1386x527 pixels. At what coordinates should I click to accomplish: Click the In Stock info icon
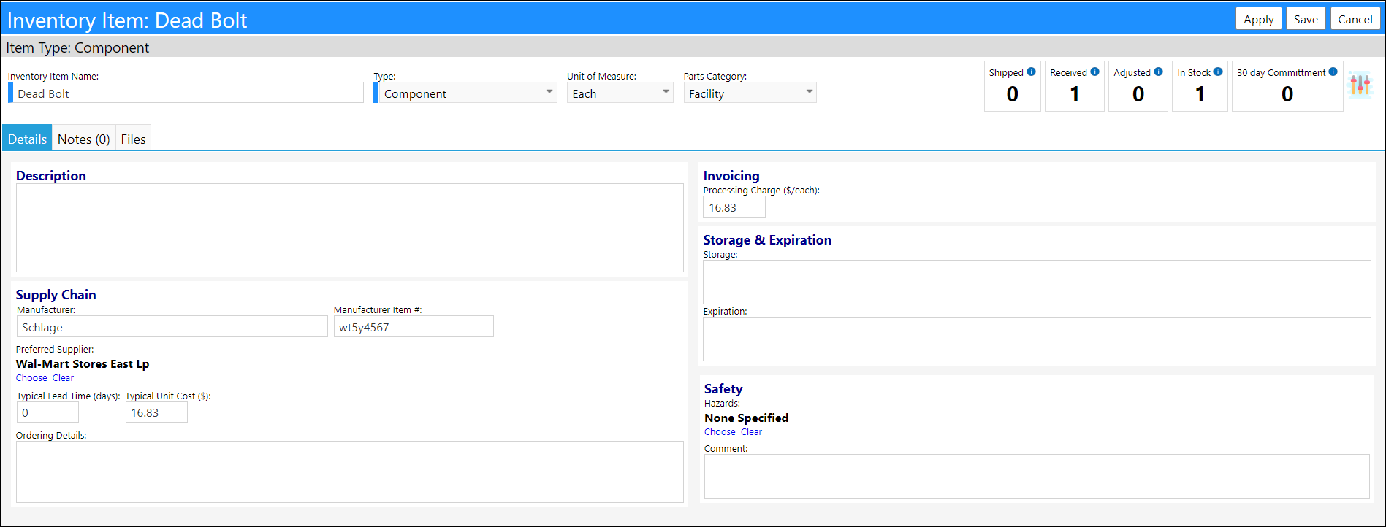point(1218,72)
